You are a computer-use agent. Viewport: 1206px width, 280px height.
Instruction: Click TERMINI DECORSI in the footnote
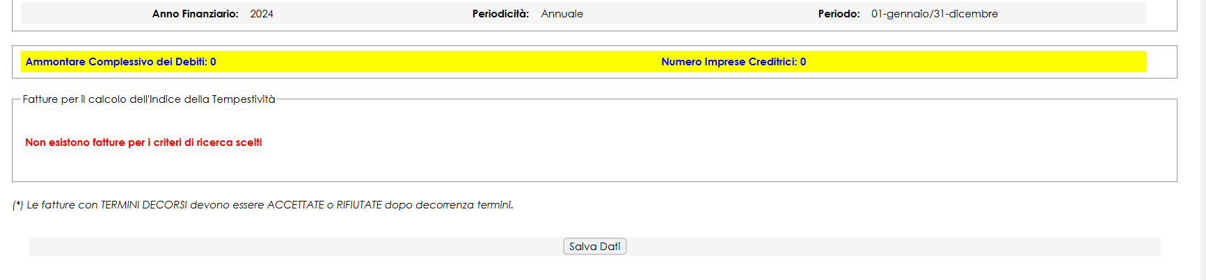(143, 205)
